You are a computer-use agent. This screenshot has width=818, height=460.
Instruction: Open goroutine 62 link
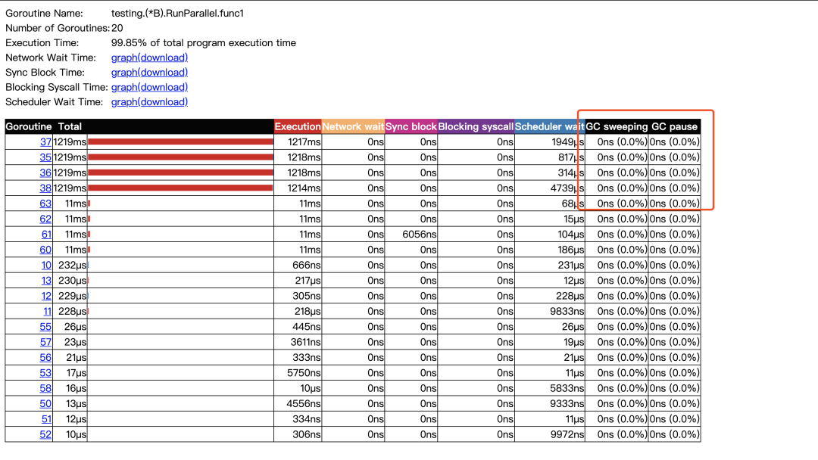click(46, 219)
